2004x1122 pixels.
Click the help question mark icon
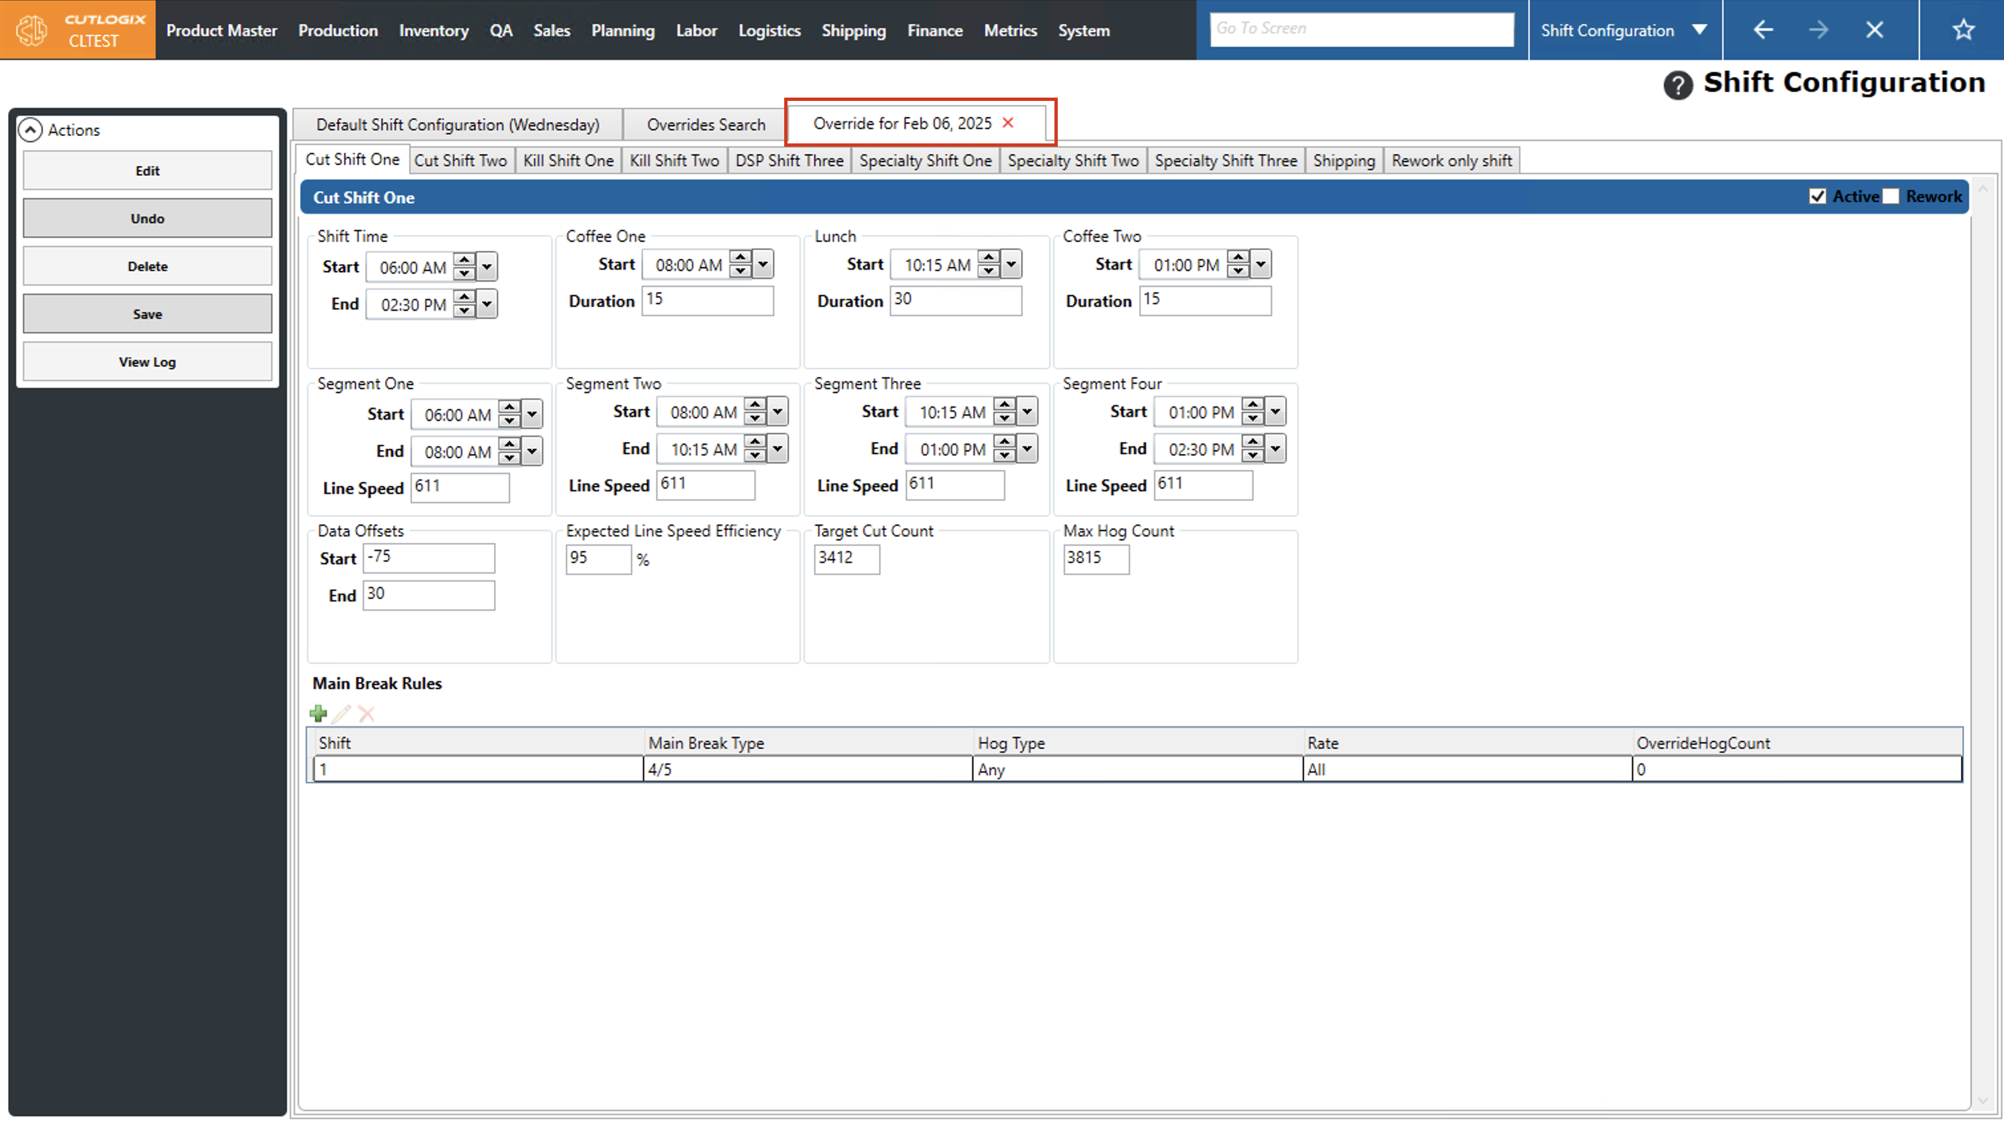(1677, 85)
